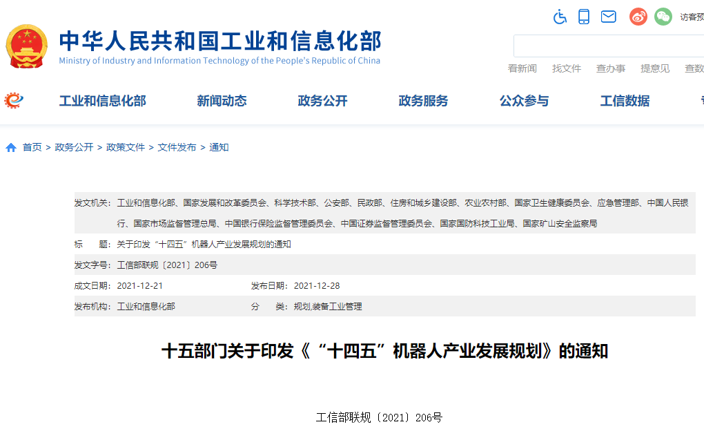Select the accessibility wheelchair icon
This screenshot has height=429, width=704.
click(x=560, y=17)
